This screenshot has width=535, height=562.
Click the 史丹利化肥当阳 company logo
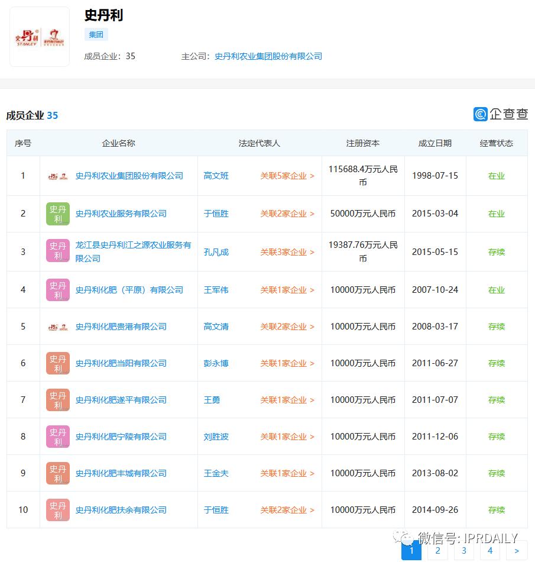point(57,363)
